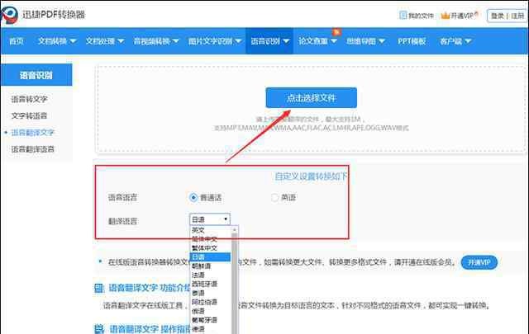The image size is (529, 334).
Task: Expand the 音视频转换 navigation menu
Action: tap(156, 40)
